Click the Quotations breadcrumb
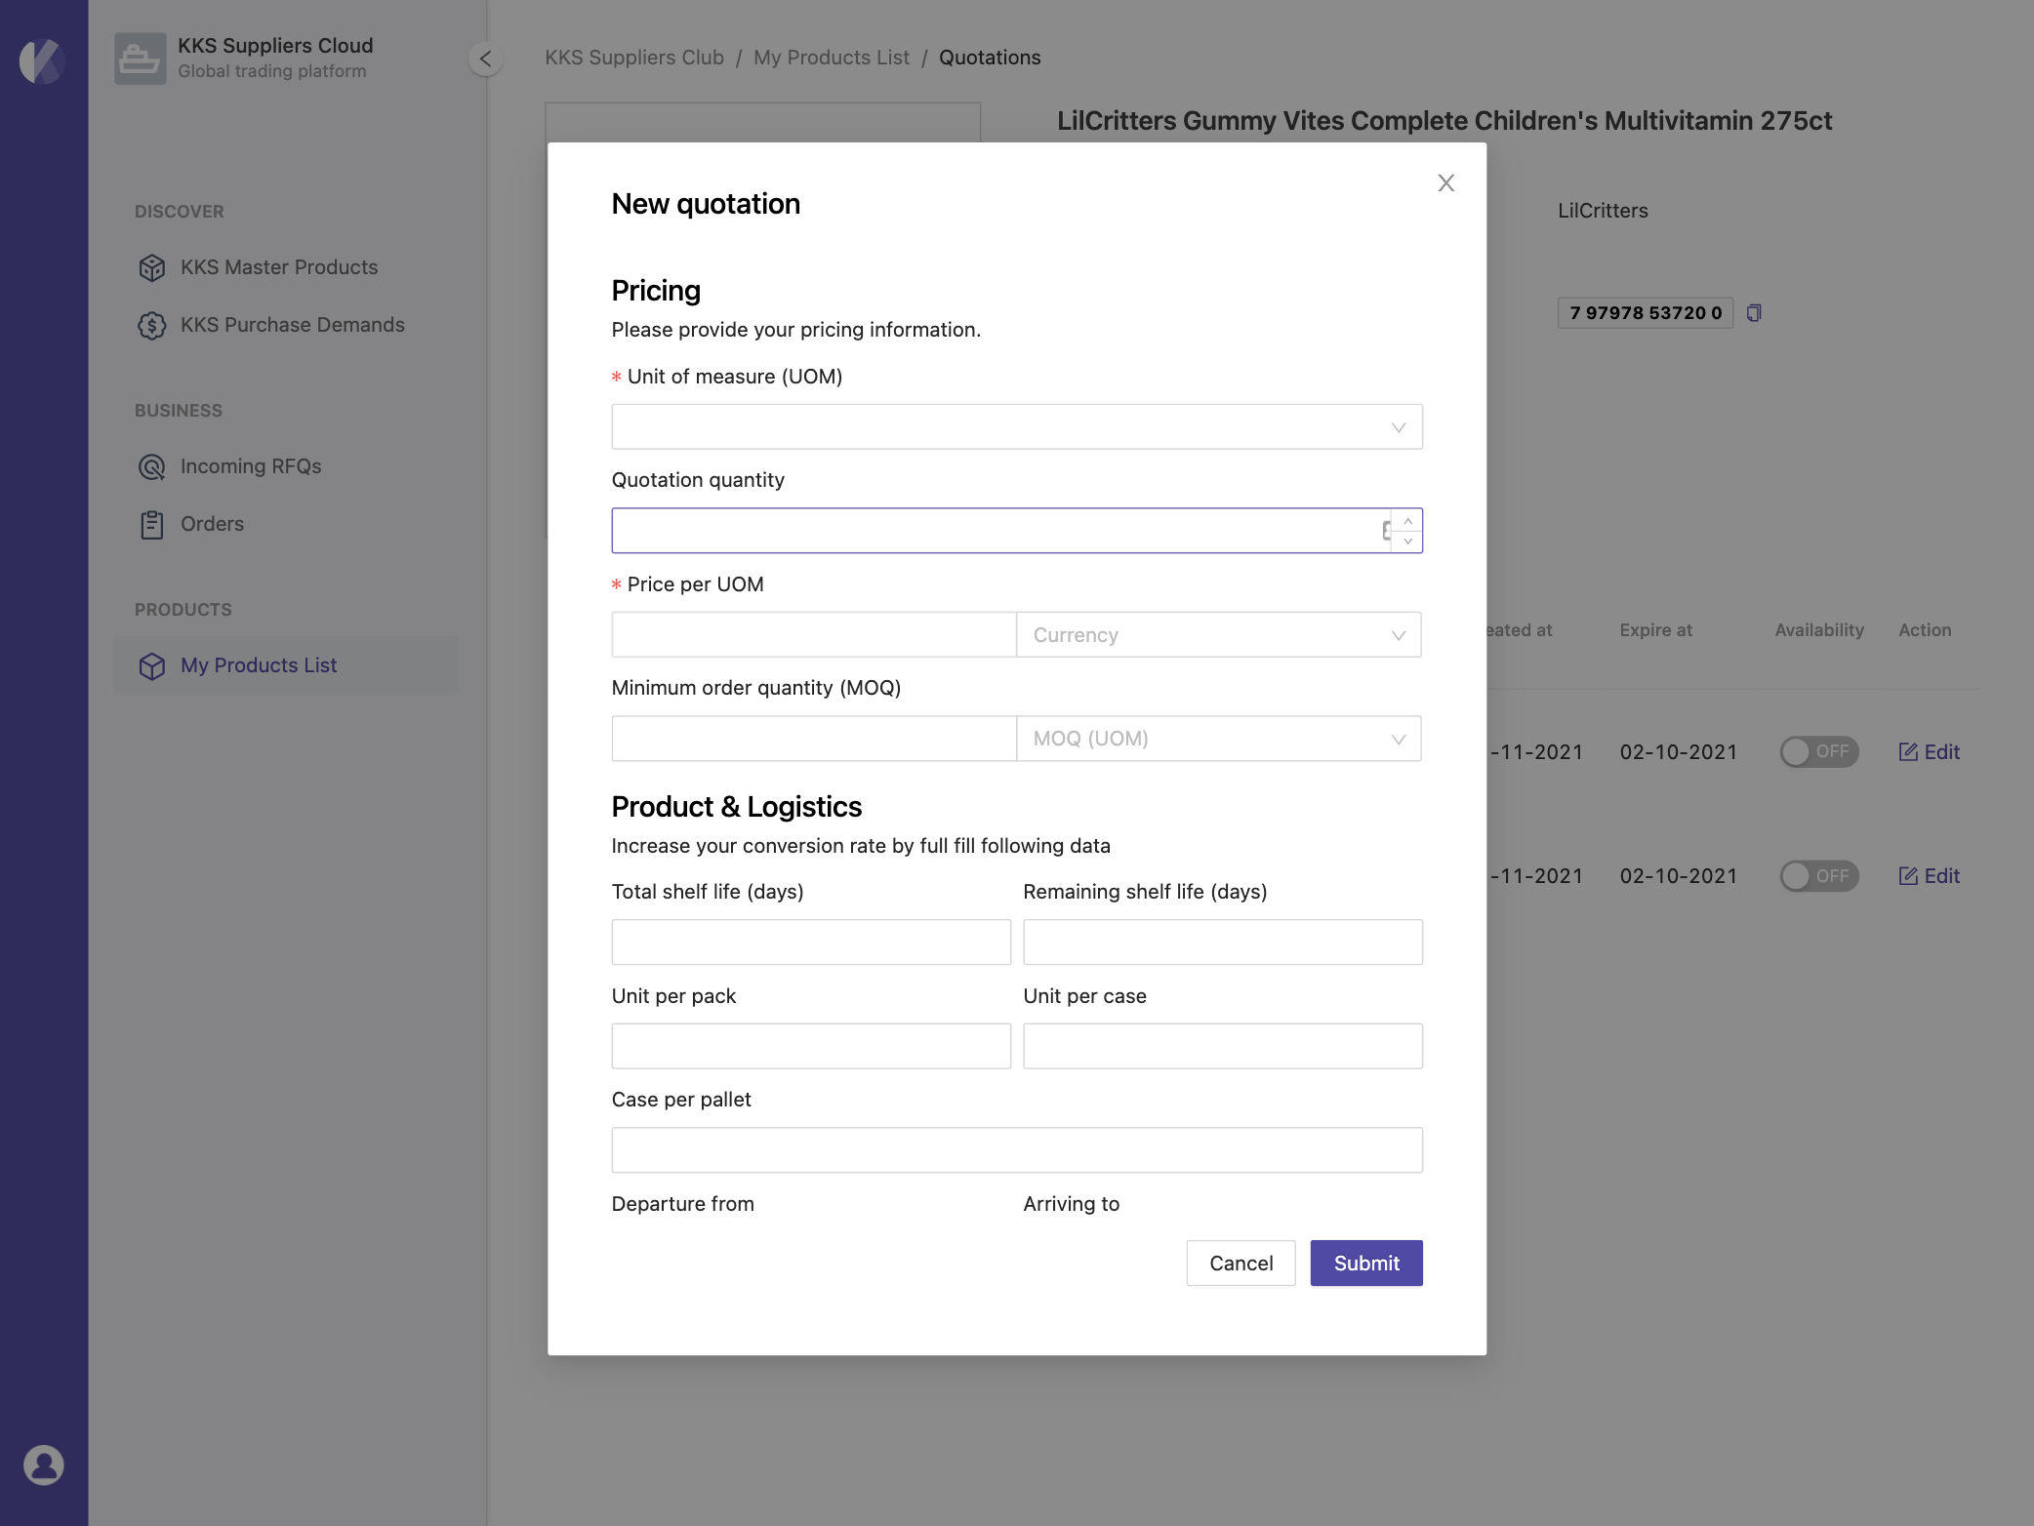The image size is (2034, 1526). click(x=990, y=58)
